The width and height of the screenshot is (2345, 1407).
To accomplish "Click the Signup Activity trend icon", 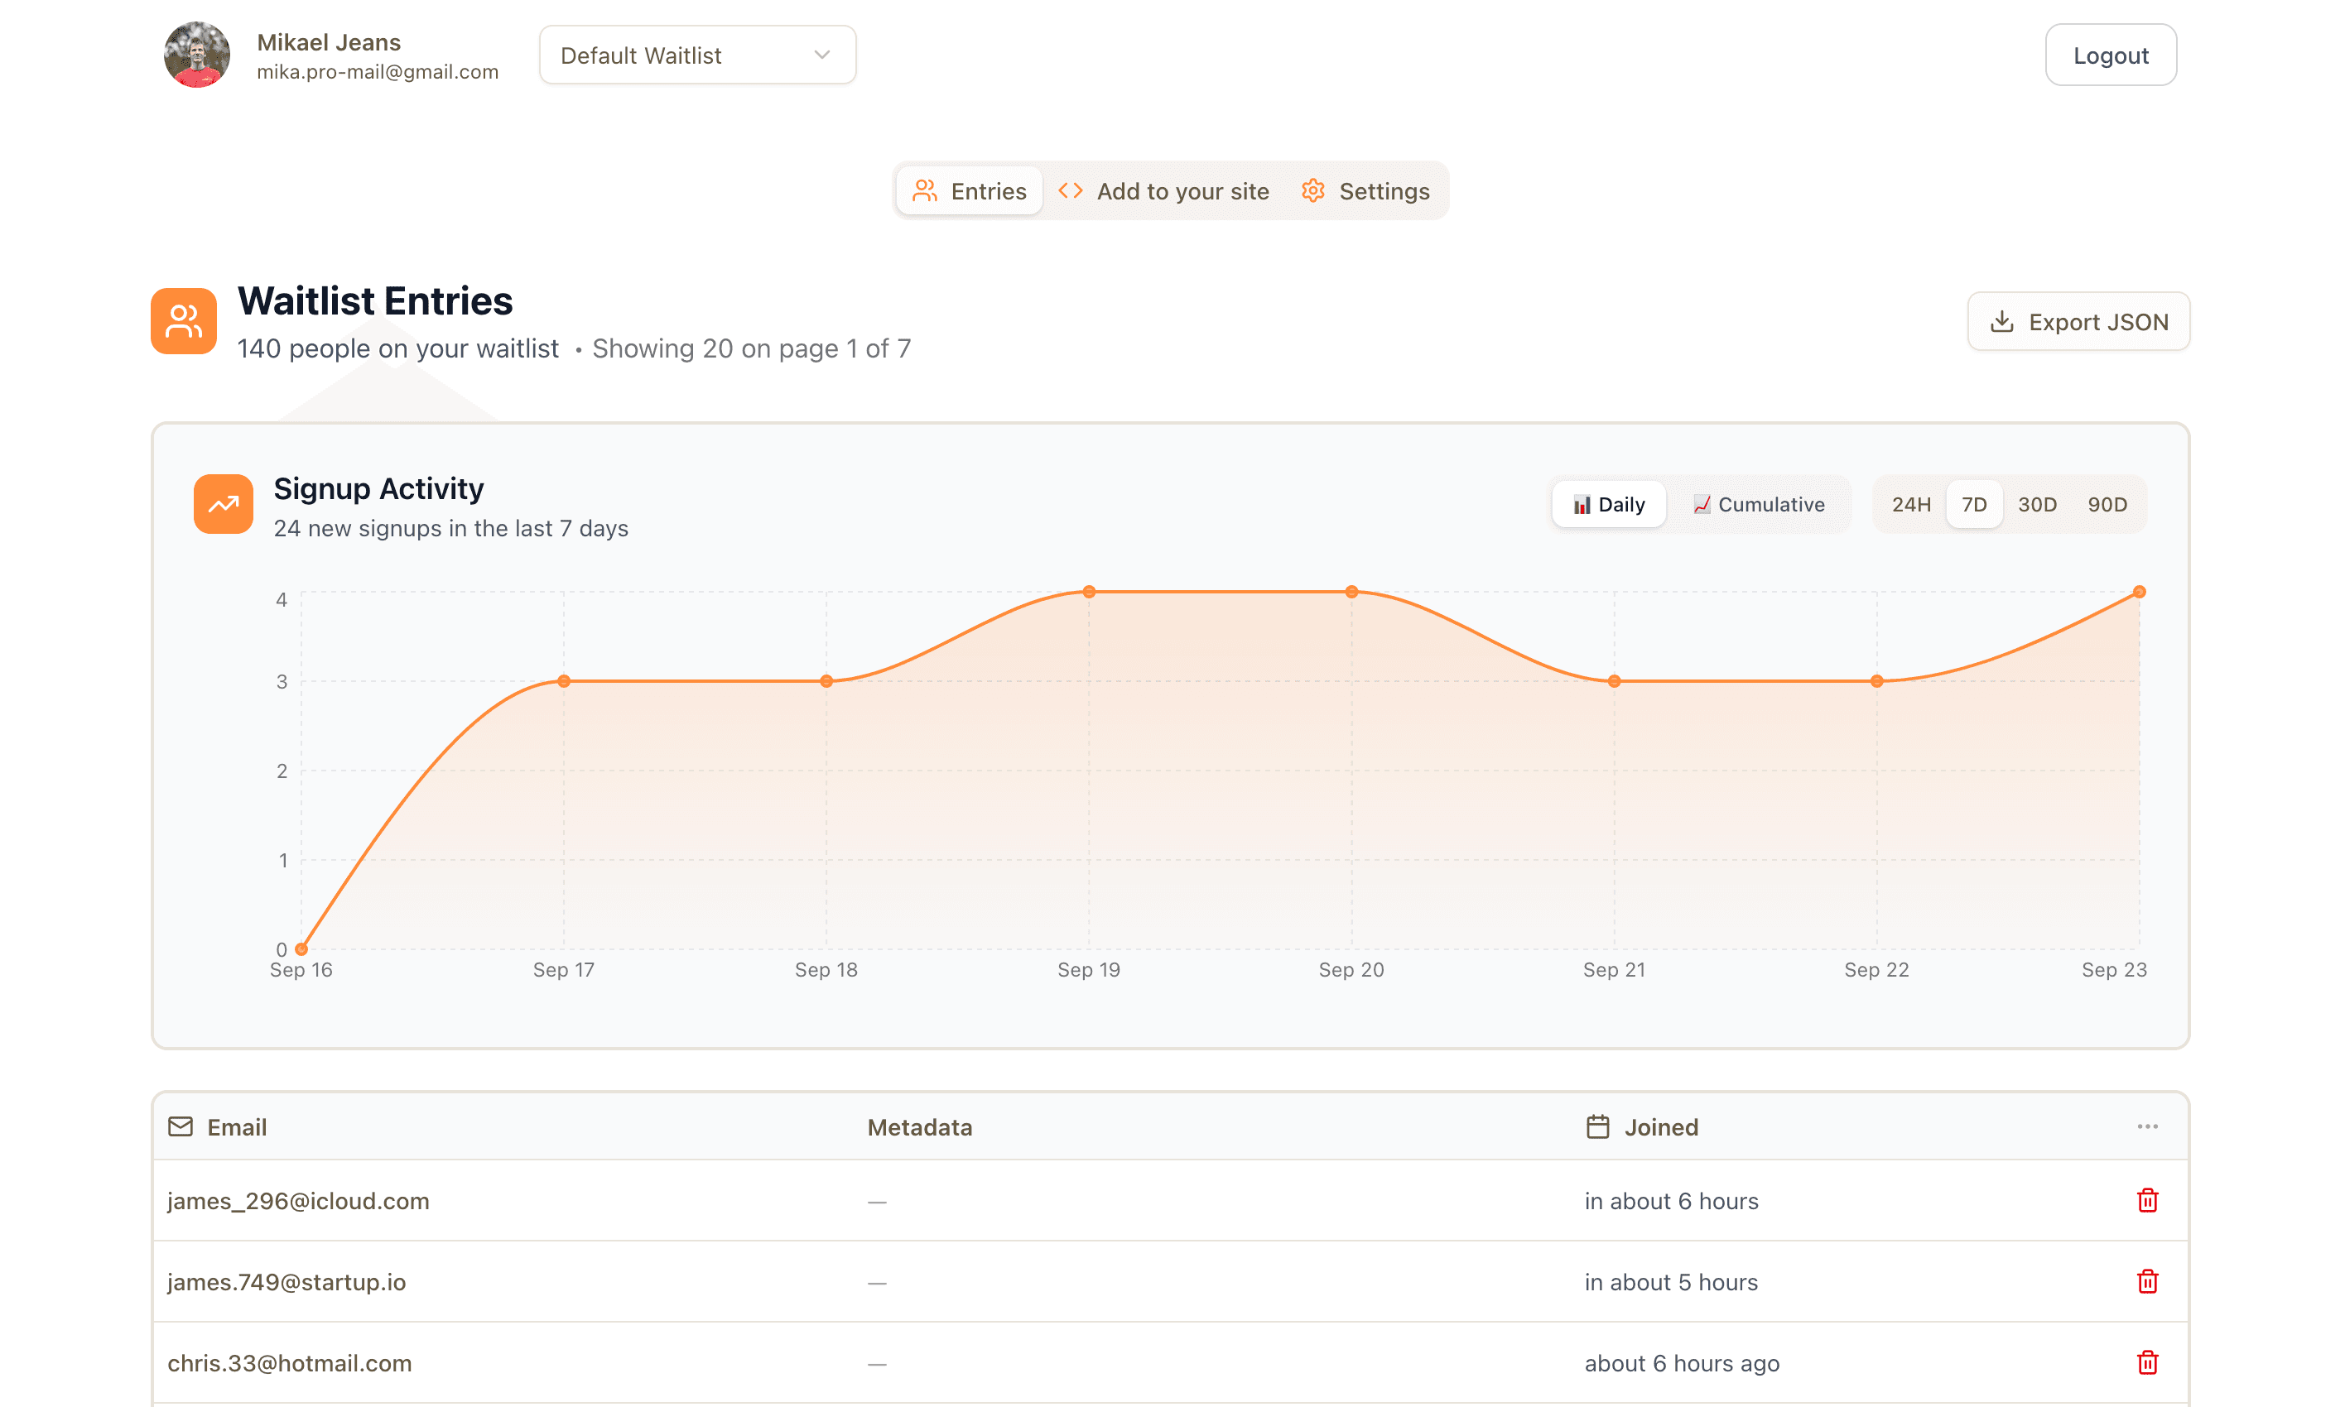I will click(x=223, y=504).
